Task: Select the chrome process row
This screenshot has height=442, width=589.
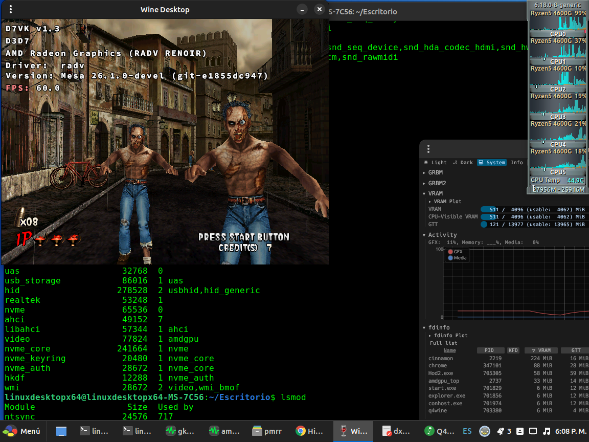Action: click(x=508, y=366)
